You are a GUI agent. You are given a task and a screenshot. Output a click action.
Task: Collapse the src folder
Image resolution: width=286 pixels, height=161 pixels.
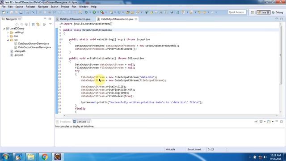(x=8, y=40)
